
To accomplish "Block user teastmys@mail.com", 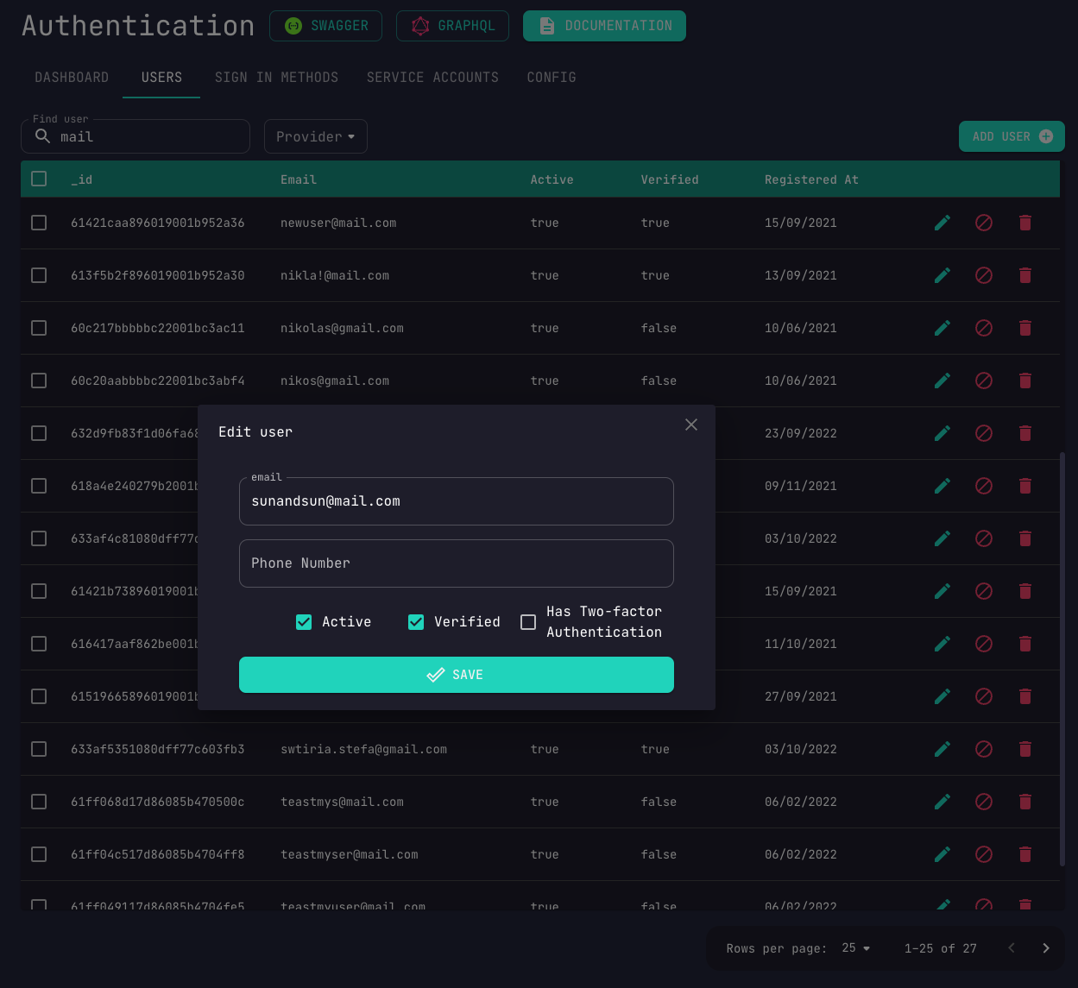I will [x=984, y=802].
